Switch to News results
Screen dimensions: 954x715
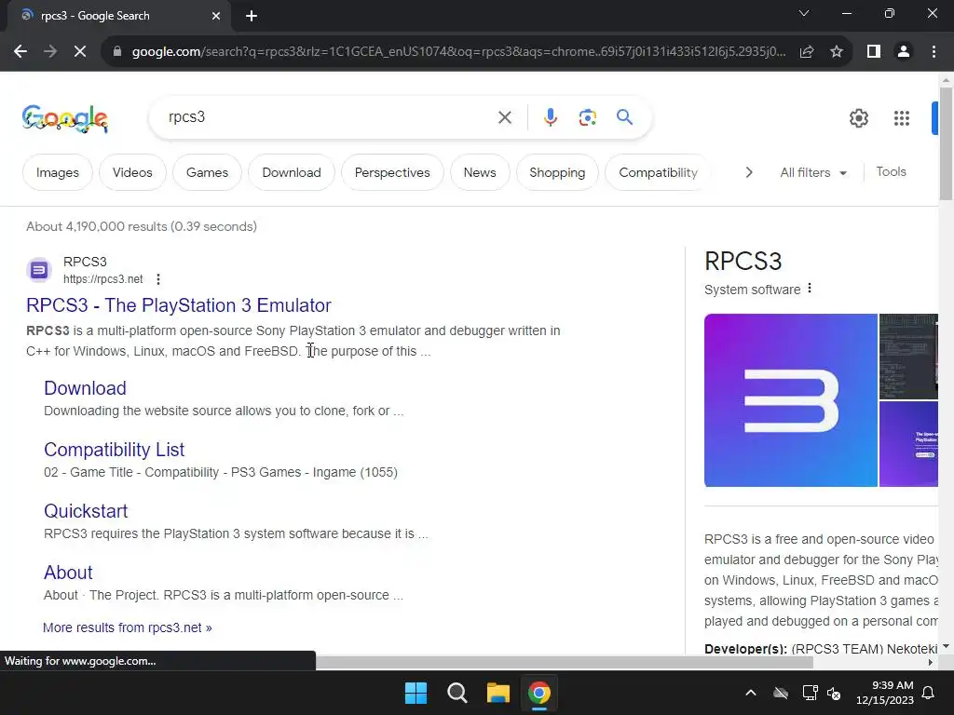click(480, 172)
